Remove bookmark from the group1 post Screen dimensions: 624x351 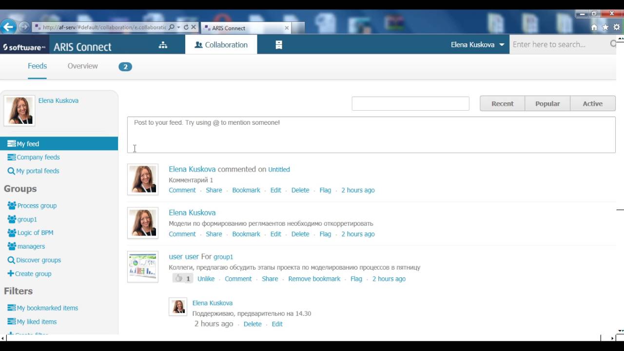(314, 279)
